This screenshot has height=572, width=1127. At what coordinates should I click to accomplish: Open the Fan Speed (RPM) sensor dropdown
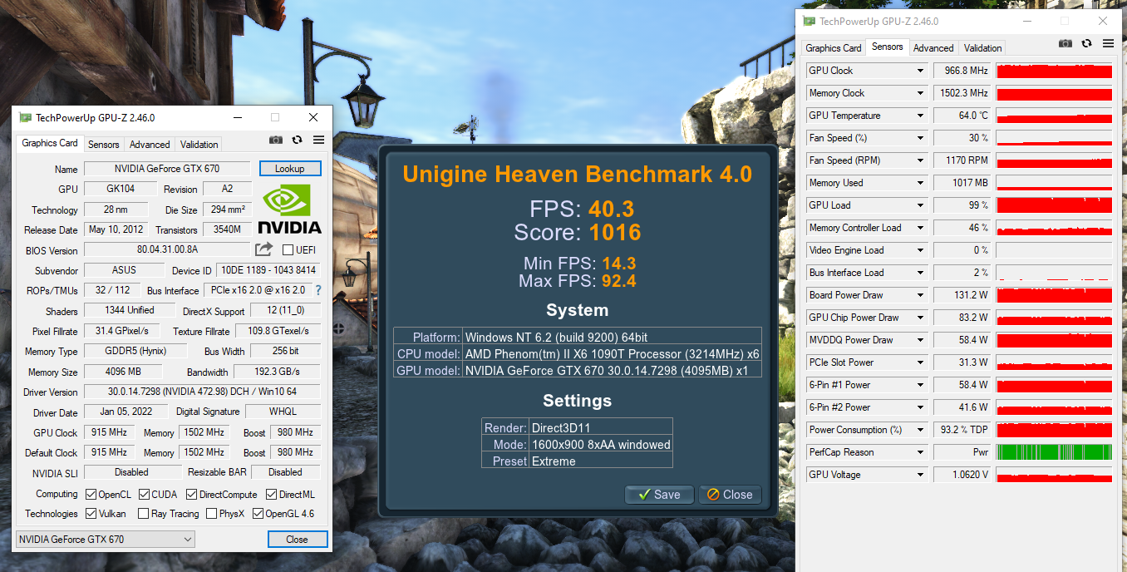(x=920, y=160)
